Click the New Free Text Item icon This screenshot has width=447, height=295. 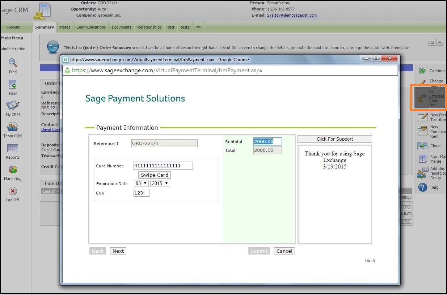423,117
